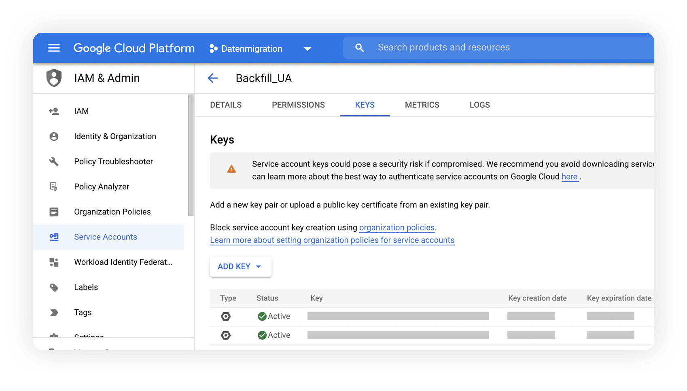Click the Policy Analyzer document icon
687x391 pixels.
tap(54, 187)
